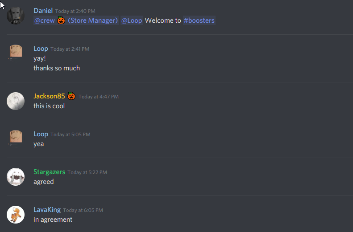
Task: Click the @crew (Store Manager) role mention
Action: [x=76, y=20]
